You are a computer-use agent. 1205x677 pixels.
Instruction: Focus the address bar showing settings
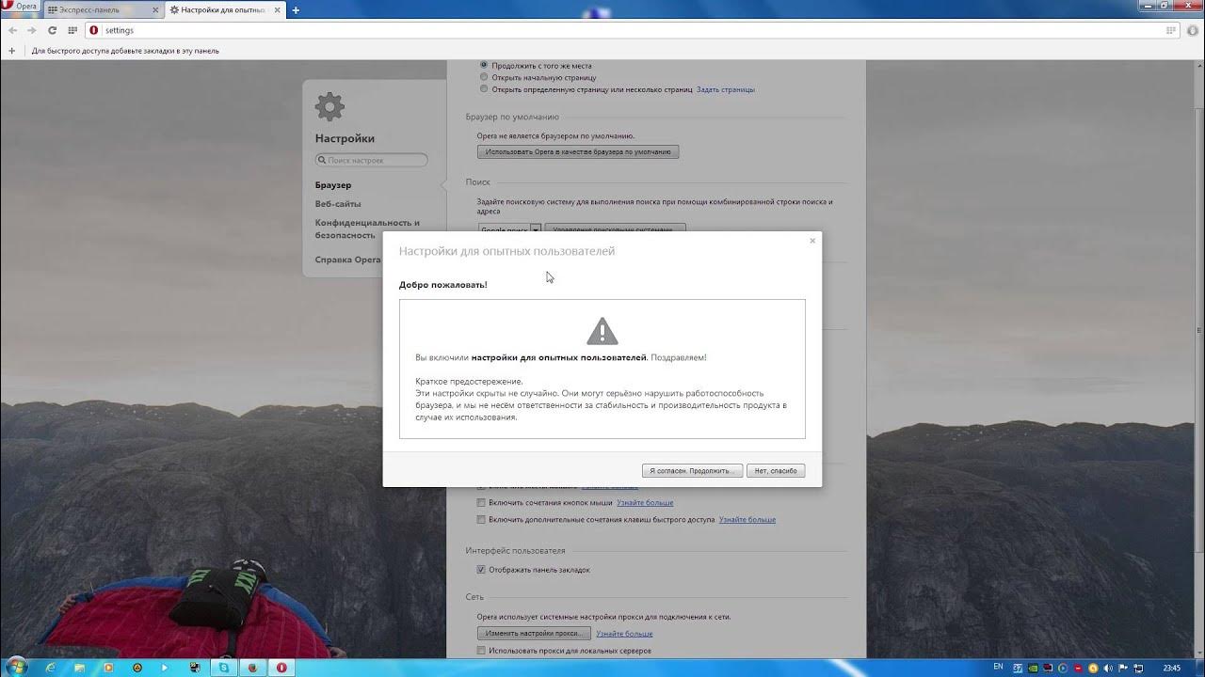click(631, 30)
